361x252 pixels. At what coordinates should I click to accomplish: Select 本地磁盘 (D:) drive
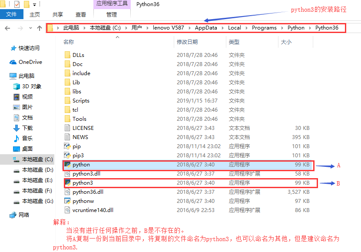point(33,170)
